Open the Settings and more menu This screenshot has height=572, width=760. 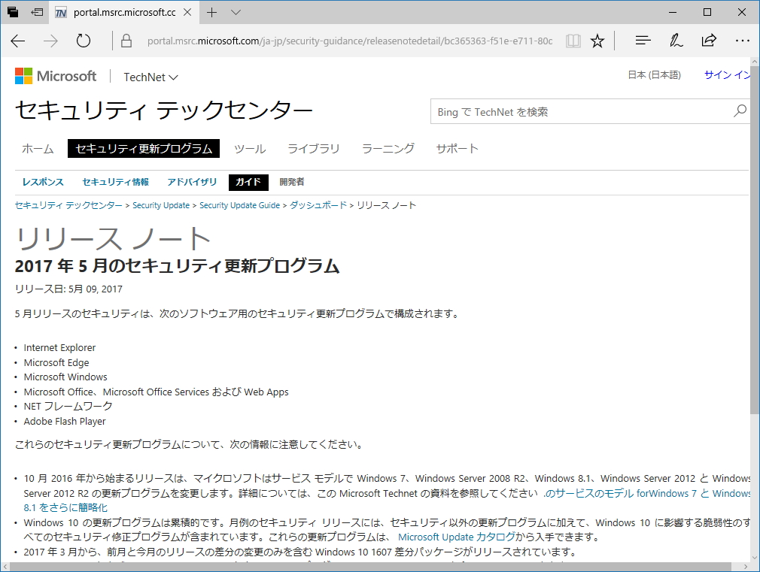(743, 41)
